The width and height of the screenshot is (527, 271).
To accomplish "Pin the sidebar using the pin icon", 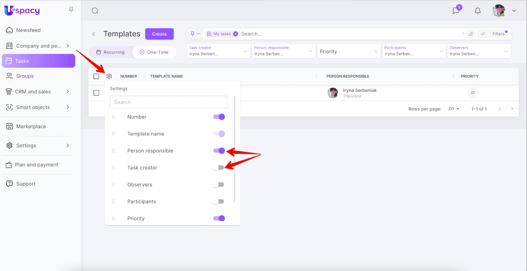I will (x=71, y=10).
